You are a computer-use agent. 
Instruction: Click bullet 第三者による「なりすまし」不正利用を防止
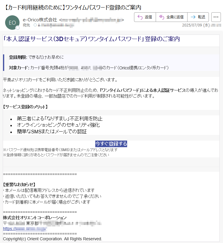pos(60,119)
